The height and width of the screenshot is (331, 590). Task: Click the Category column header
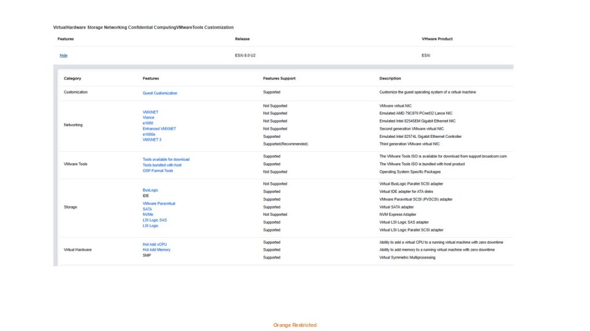click(72, 78)
